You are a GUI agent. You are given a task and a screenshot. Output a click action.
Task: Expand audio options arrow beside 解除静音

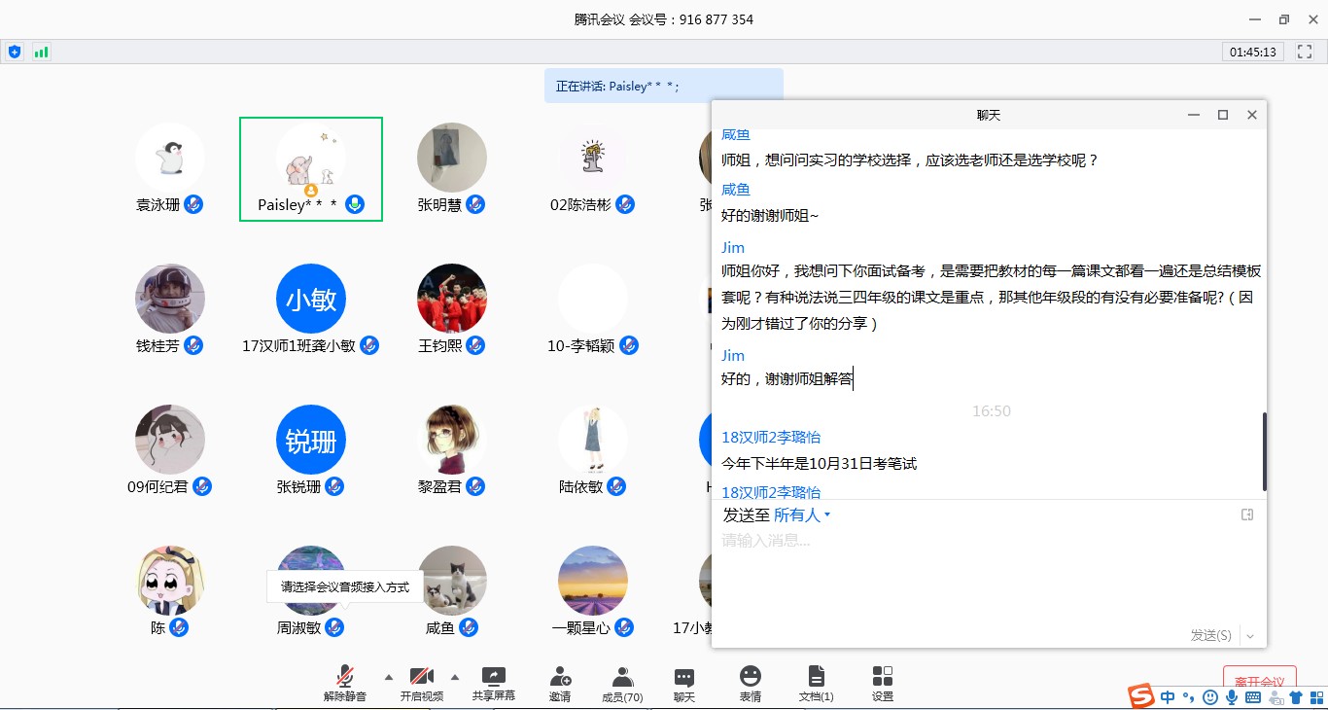389,676
